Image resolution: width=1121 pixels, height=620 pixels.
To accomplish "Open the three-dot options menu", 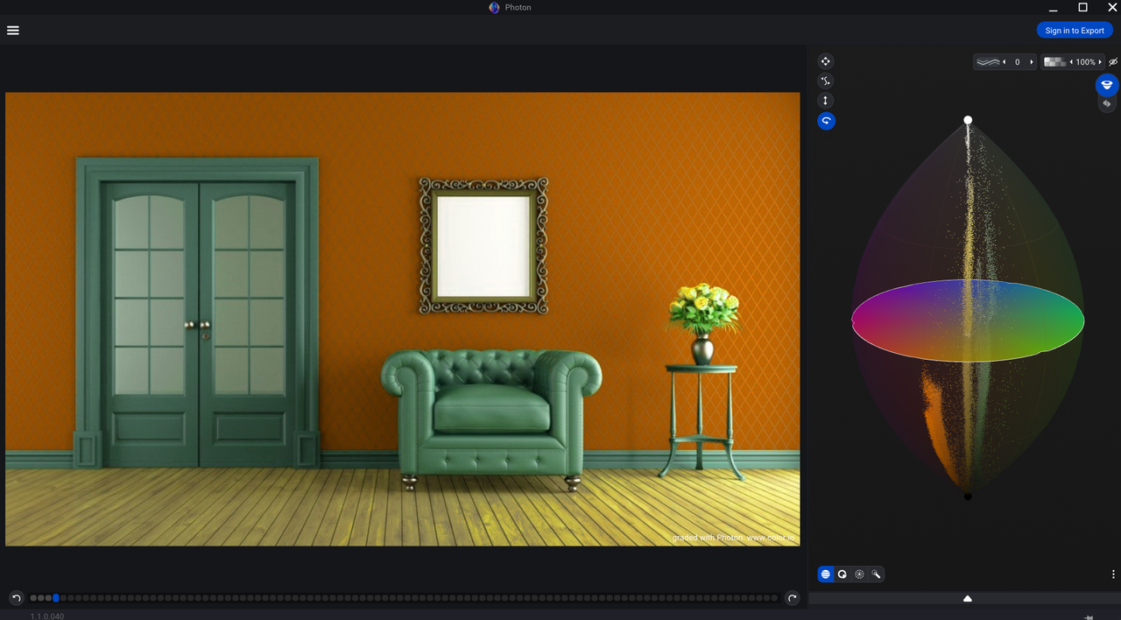I will (1113, 574).
